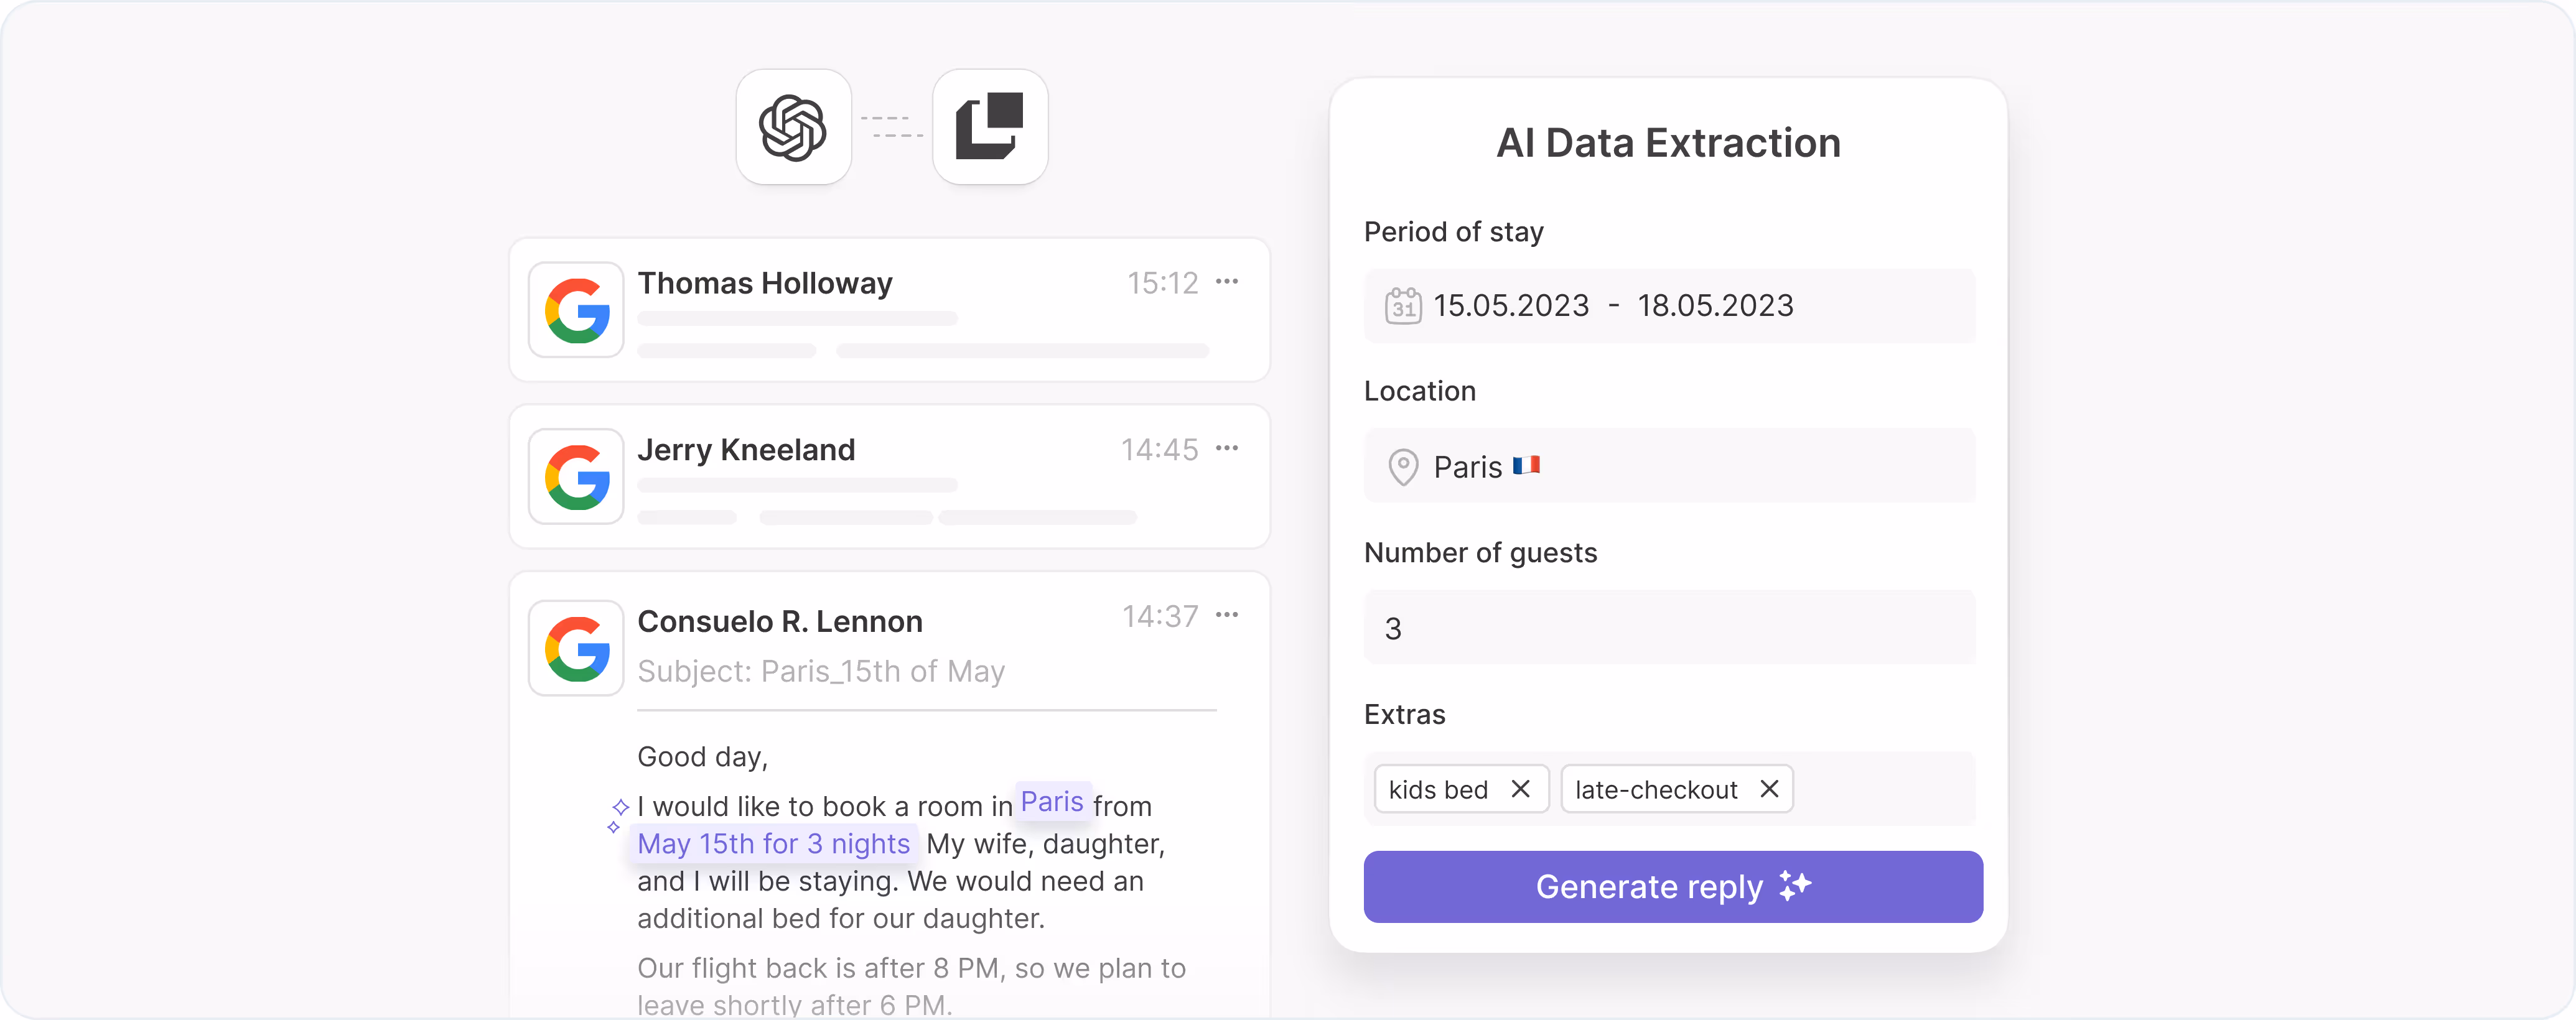Click the calendar icon in Period of stay
The image size is (2576, 1020).
(x=1403, y=306)
